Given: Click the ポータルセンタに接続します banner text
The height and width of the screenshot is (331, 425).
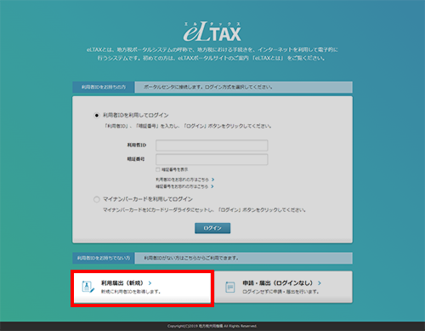Looking at the screenshot, I should point(208,87).
